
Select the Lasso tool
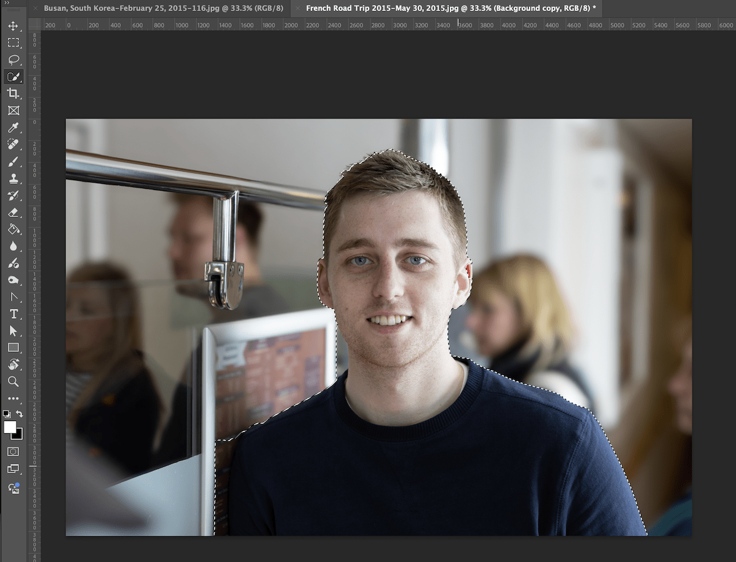[13, 59]
